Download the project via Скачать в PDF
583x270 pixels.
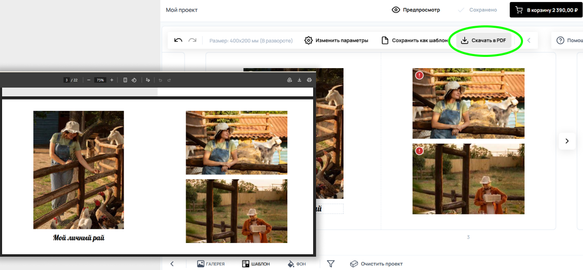(484, 41)
